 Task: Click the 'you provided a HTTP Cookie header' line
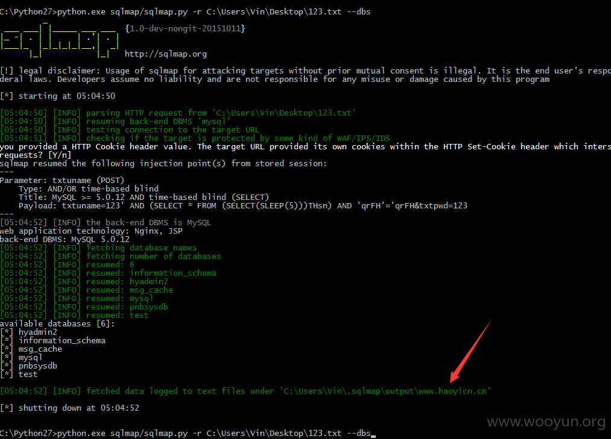[x=305, y=147]
